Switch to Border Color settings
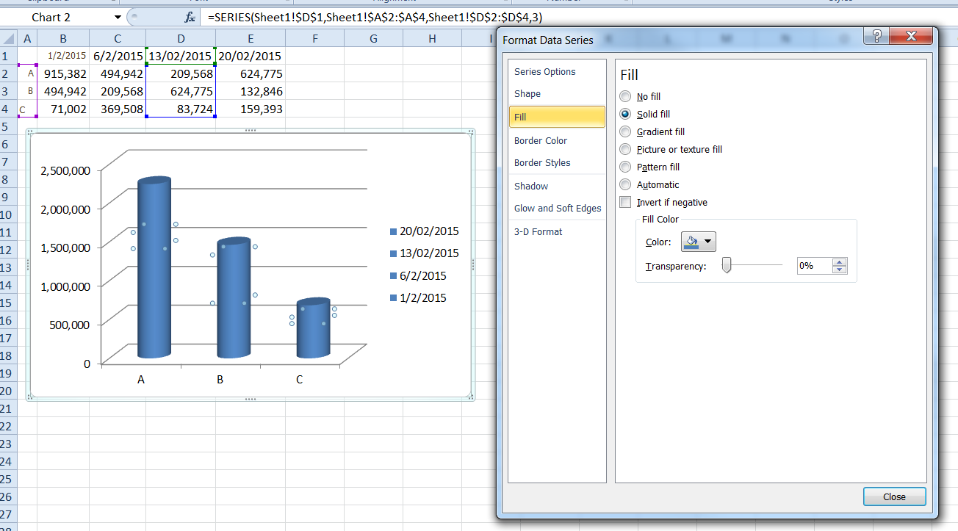This screenshot has height=531, width=958. 541,140
